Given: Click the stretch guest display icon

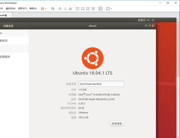Looking at the screenshot, I should (108, 9).
